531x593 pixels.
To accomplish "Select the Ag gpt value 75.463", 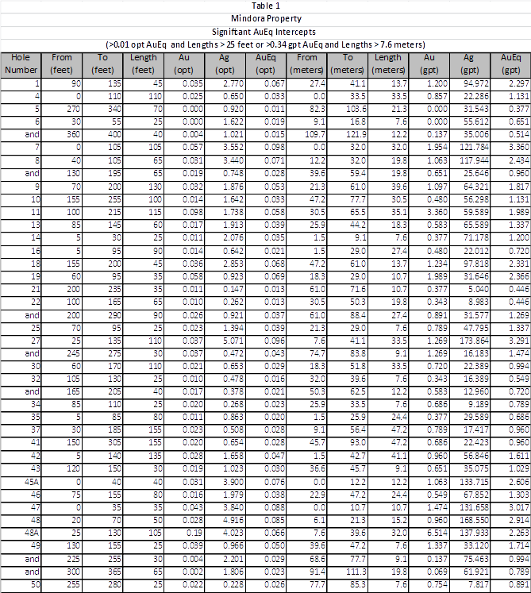I will (x=476, y=559).
